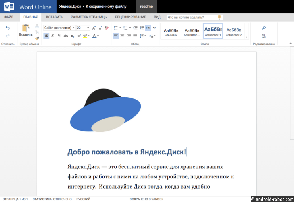Collapse the ribbon with the chevron
This screenshot has width=294, height=202.
(291, 44)
